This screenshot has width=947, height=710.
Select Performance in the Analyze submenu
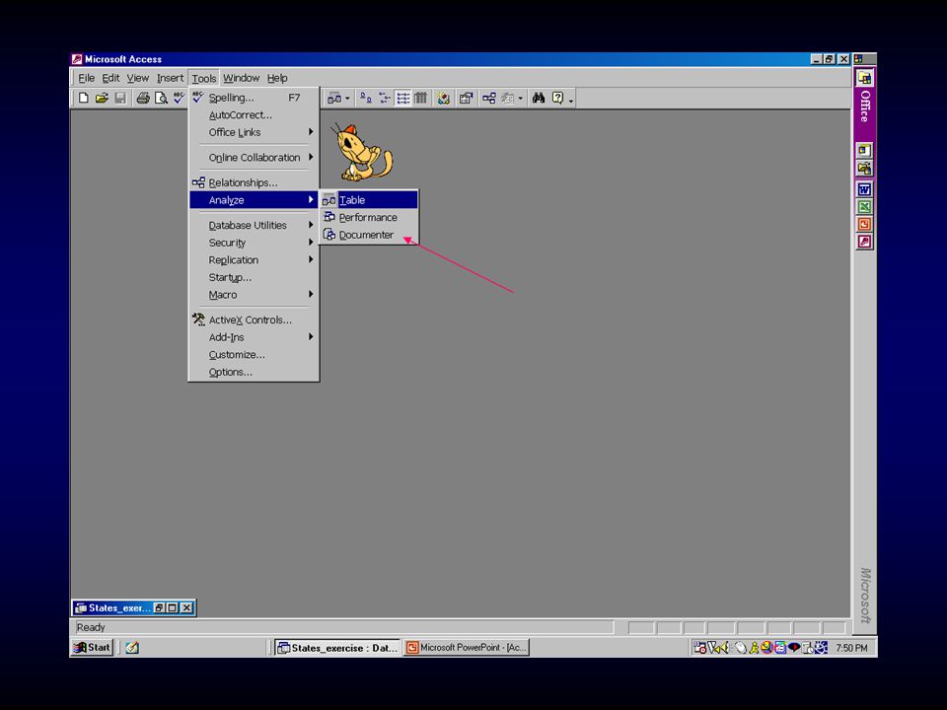[369, 217]
